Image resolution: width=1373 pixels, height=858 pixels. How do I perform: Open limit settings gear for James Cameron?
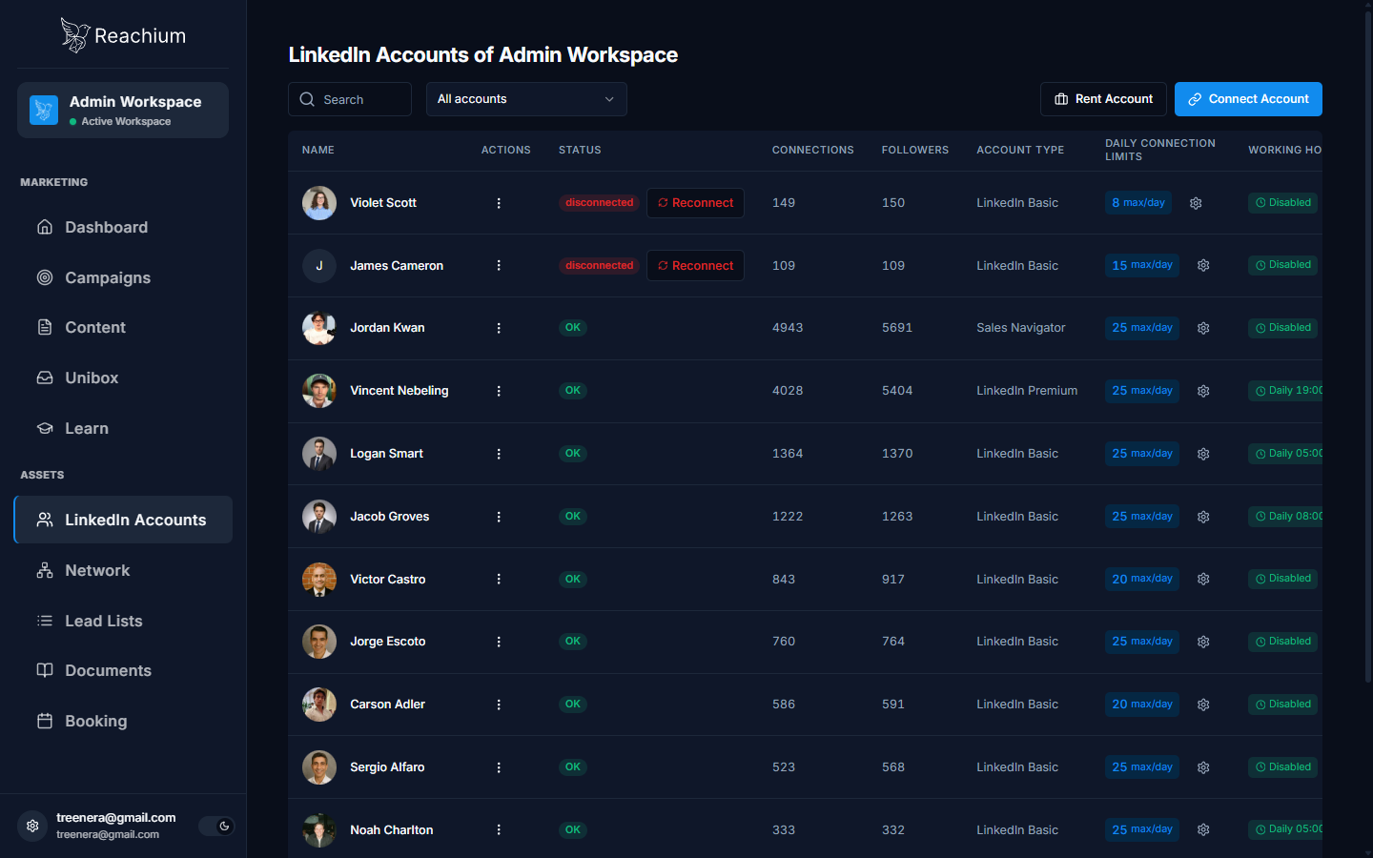point(1203,265)
